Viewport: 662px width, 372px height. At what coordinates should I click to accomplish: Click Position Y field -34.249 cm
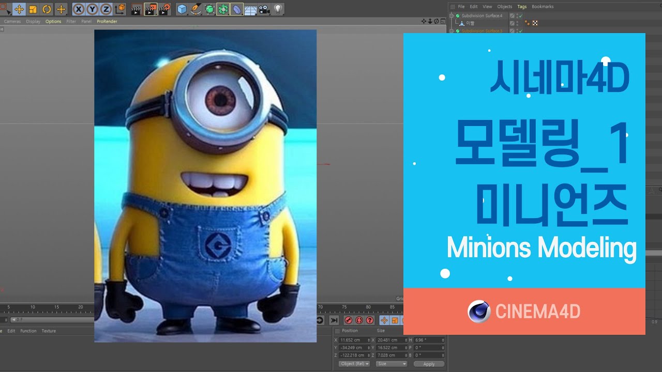[x=355, y=348]
